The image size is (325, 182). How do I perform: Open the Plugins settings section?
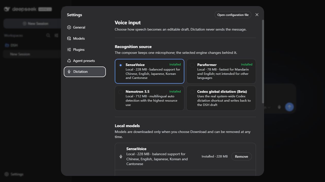pos(85,50)
